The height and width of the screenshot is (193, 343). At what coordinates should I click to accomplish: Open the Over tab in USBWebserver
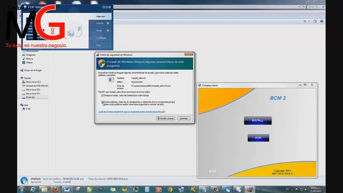(x=99, y=45)
